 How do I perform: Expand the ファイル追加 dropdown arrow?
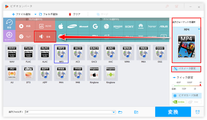pyautogui.click(x=35, y=14)
